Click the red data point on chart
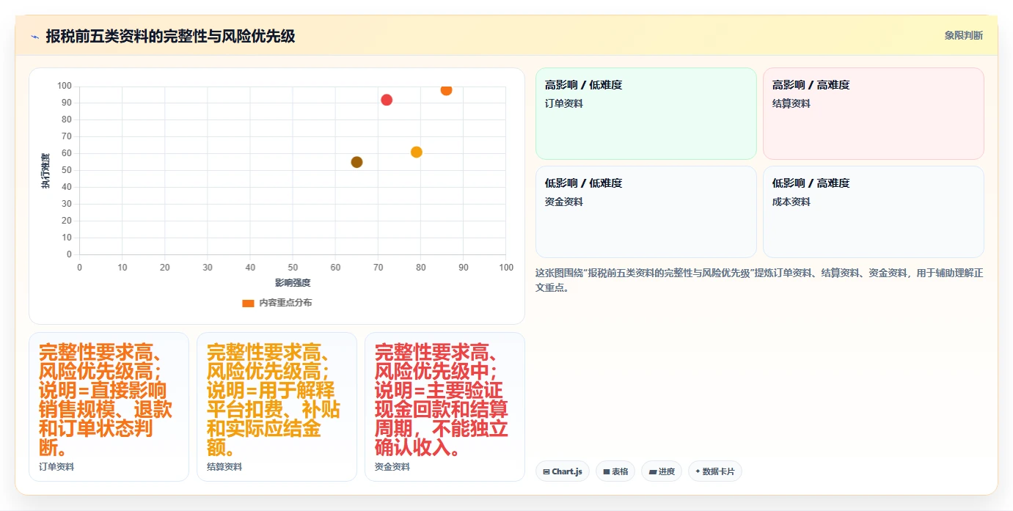The width and height of the screenshot is (1013, 511). click(387, 100)
